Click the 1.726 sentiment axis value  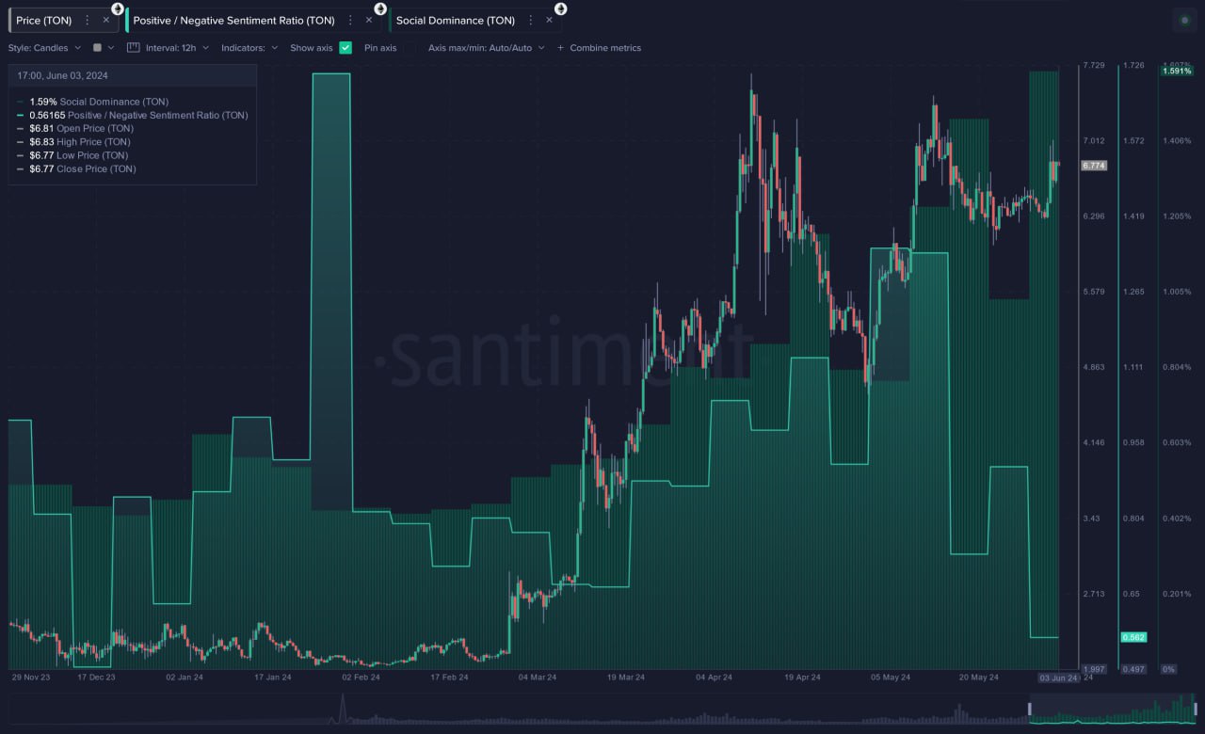pos(1133,65)
